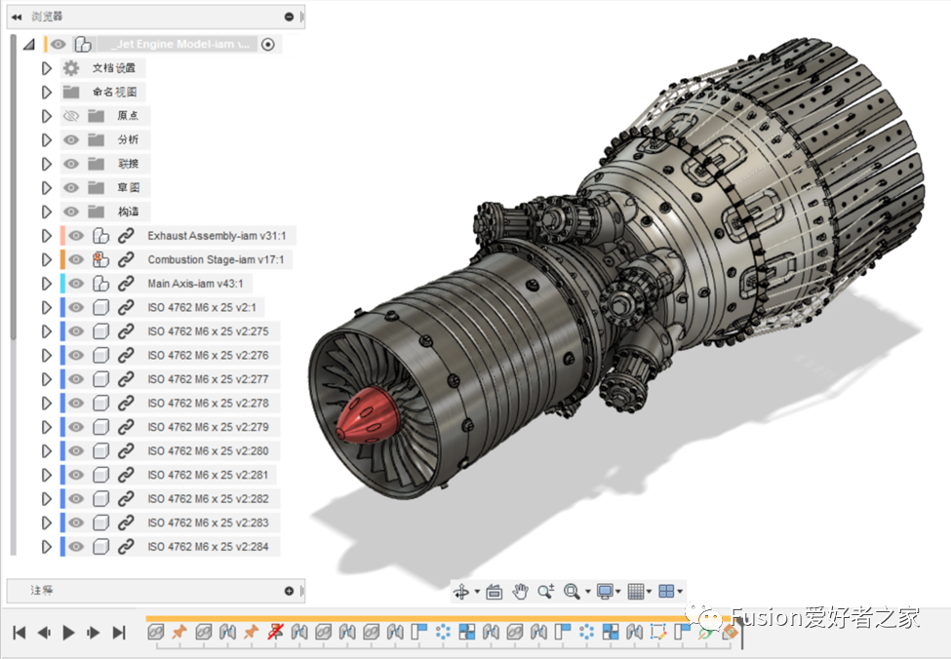Click the Look At icon
The height and width of the screenshot is (659, 951).
(x=494, y=592)
